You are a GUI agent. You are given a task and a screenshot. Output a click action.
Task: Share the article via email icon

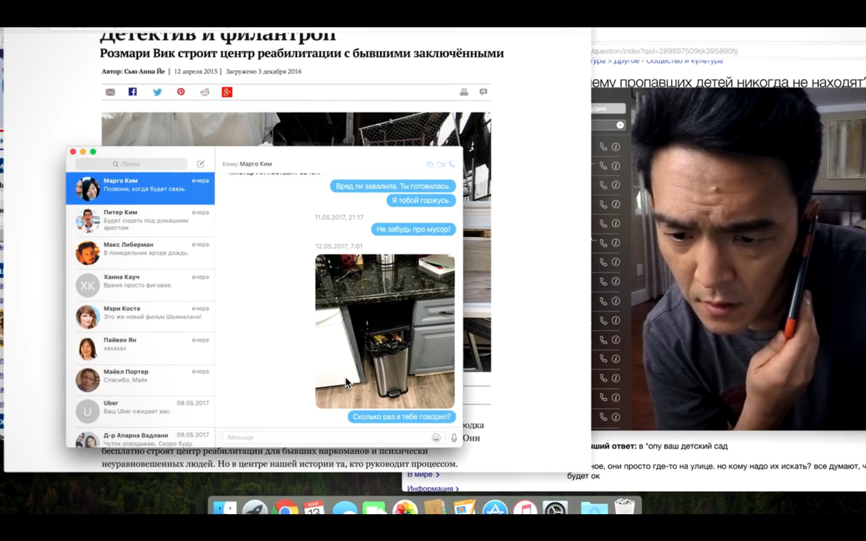(110, 92)
